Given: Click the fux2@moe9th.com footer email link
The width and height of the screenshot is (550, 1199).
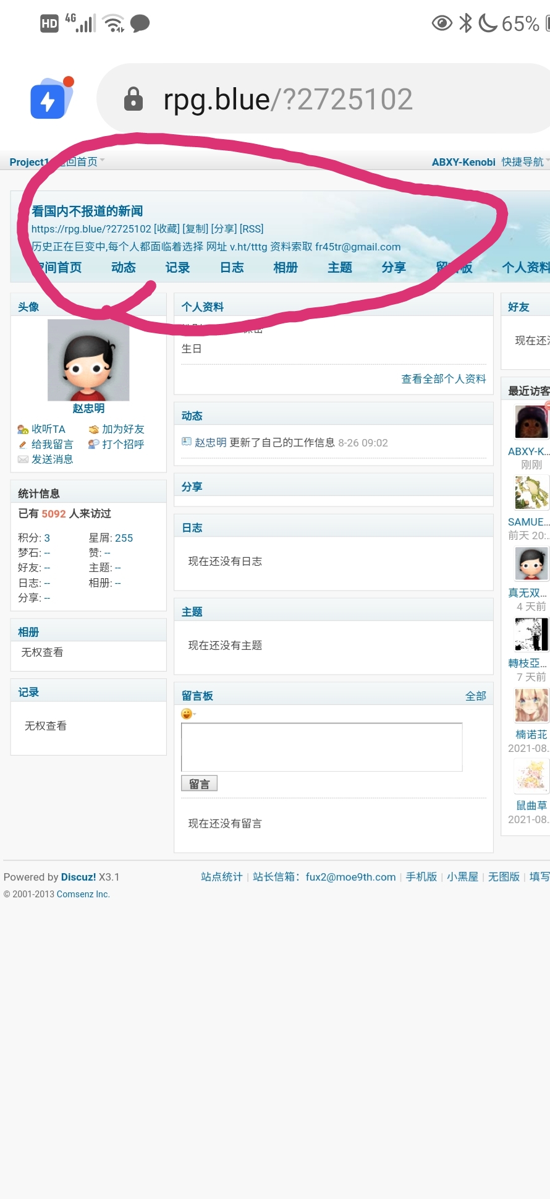Looking at the screenshot, I should [x=350, y=877].
